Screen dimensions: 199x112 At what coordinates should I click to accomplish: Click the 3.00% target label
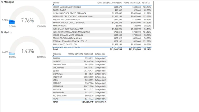pos(5,52)
